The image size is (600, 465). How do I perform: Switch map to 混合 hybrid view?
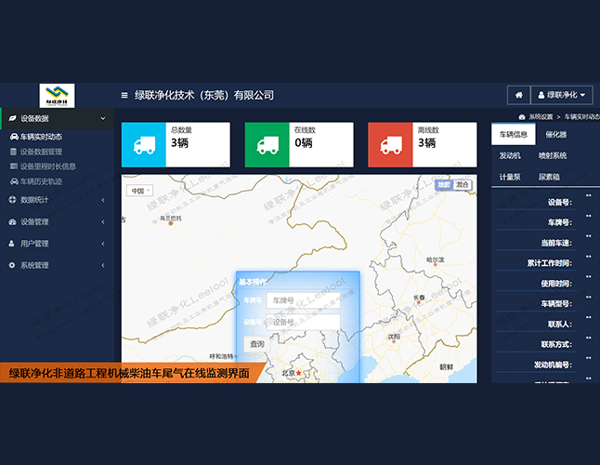462,185
